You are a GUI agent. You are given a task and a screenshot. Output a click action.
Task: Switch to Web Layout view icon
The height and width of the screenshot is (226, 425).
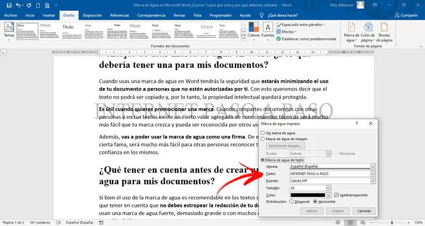coord(363,222)
